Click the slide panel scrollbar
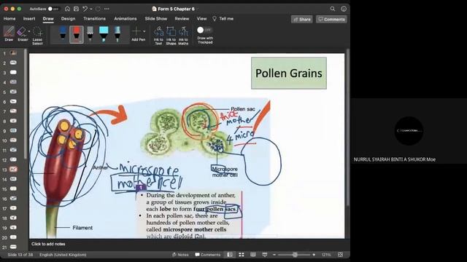467x262 pixels. click(26, 104)
